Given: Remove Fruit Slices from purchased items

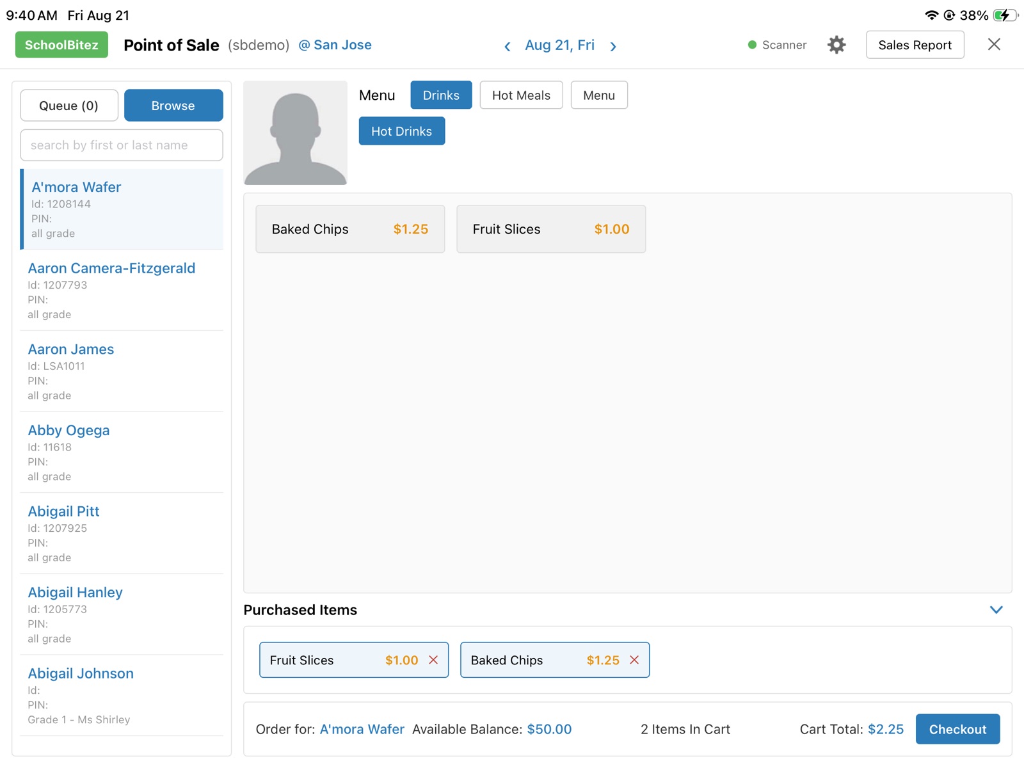Looking at the screenshot, I should (x=433, y=660).
